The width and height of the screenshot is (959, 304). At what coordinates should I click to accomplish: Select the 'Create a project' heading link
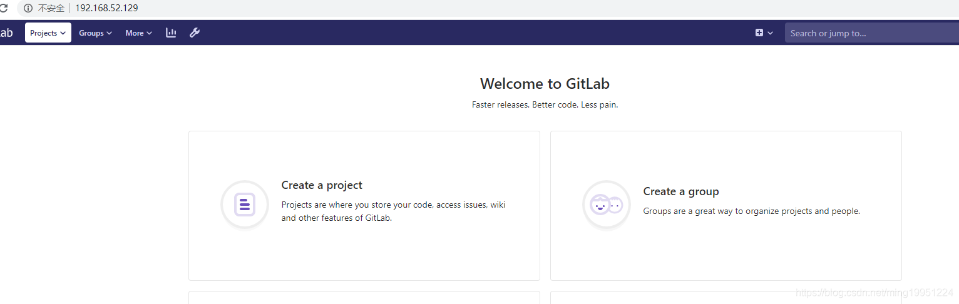point(322,185)
